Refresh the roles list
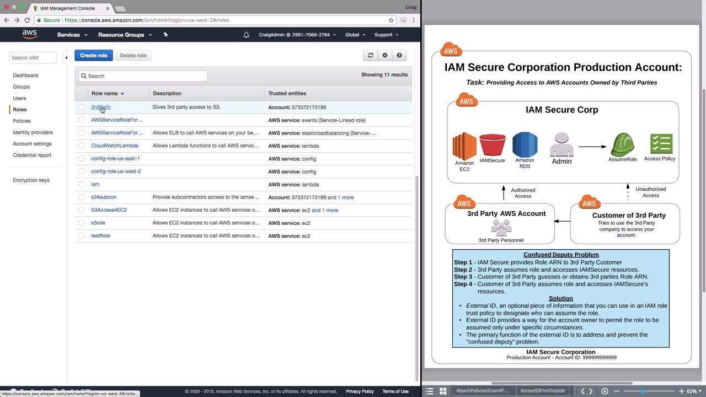 point(371,55)
